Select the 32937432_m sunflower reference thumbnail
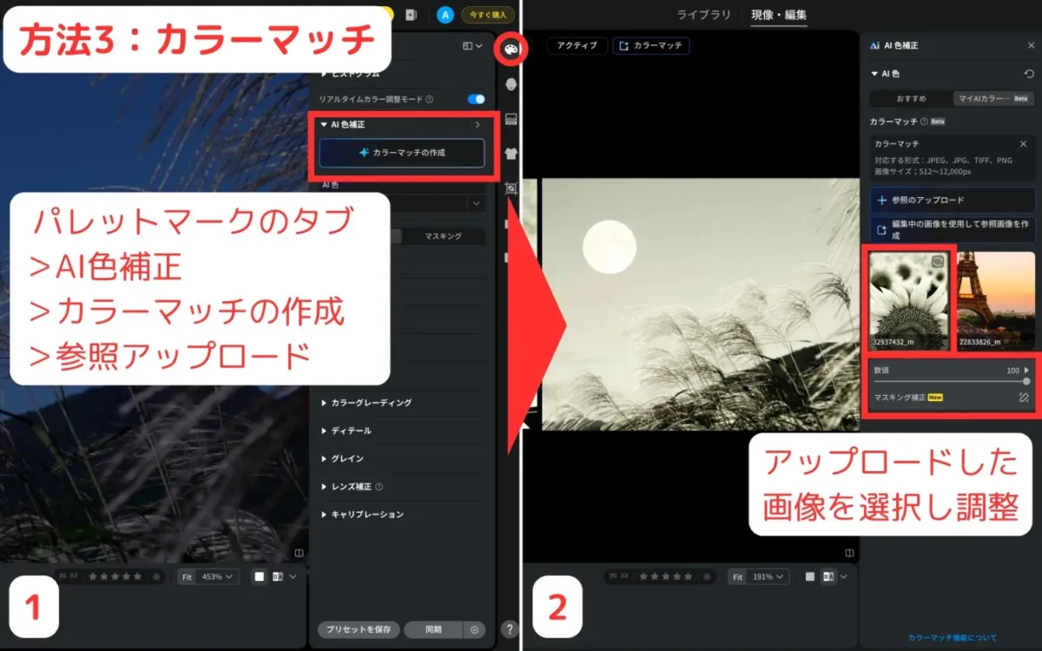Image resolution: width=1042 pixels, height=651 pixels. point(909,300)
